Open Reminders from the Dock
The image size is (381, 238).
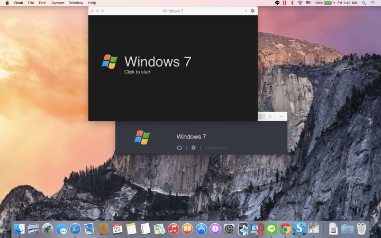pyautogui.click(x=146, y=229)
